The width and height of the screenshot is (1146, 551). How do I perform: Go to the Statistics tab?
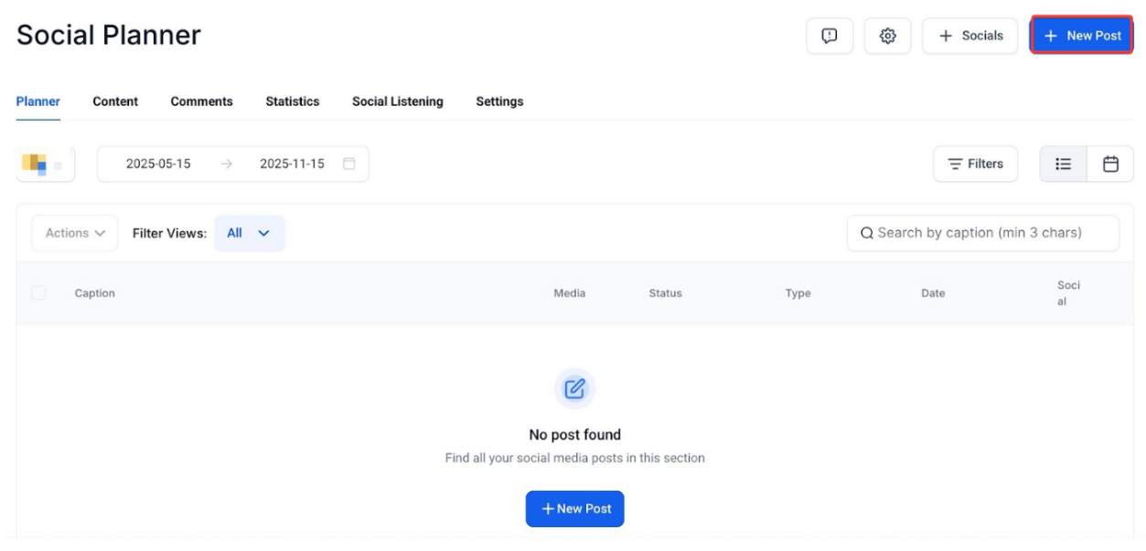point(293,101)
